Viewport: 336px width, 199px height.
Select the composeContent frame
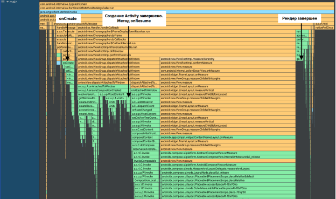click(x=145, y=138)
